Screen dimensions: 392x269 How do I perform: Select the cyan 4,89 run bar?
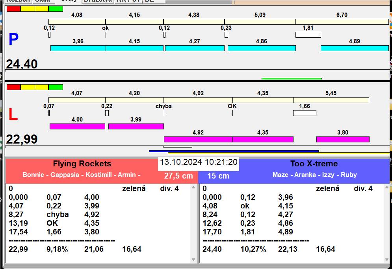pyautogui.click(x=355, y=48)
